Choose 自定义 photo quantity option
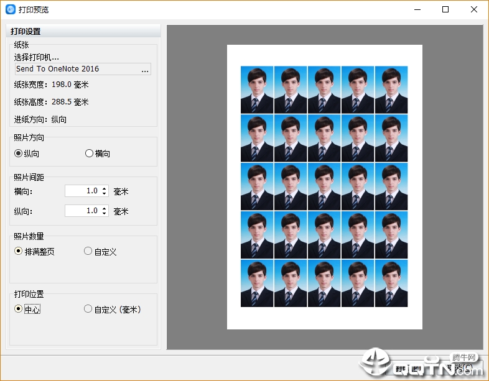The height and width of the screenshot is (381, 489). (88, 252)
